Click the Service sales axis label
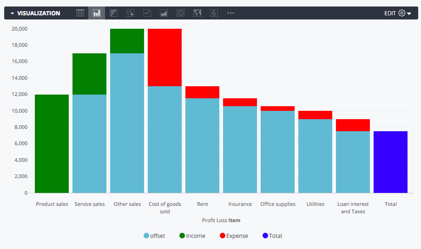 89,204
